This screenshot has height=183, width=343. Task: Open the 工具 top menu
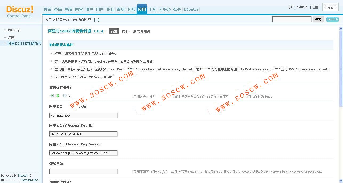click(152, 9)
